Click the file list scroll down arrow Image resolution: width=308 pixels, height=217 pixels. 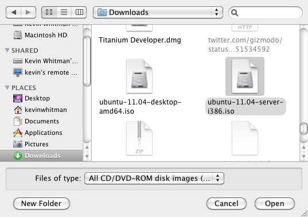(303, 157)
